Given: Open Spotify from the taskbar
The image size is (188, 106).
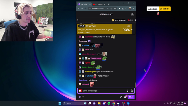Looking at the screenshot, I should tap(109, 103).
